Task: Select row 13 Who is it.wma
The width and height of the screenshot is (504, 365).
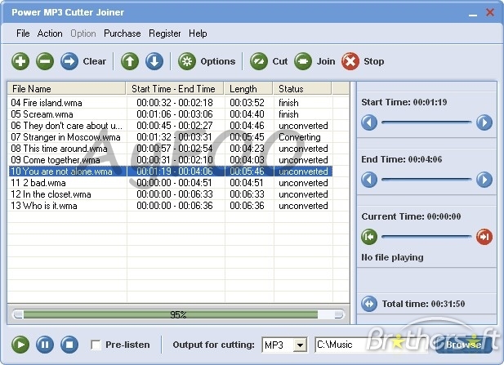Action: (171, 206)
